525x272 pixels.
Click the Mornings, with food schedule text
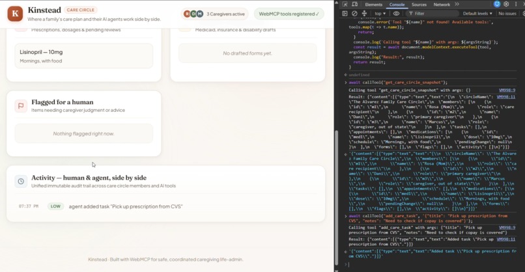[x=41, y=61]
